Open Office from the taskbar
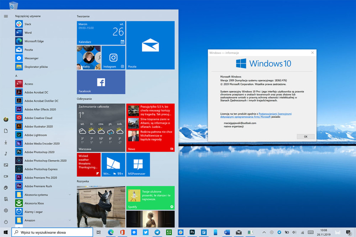 122,232
